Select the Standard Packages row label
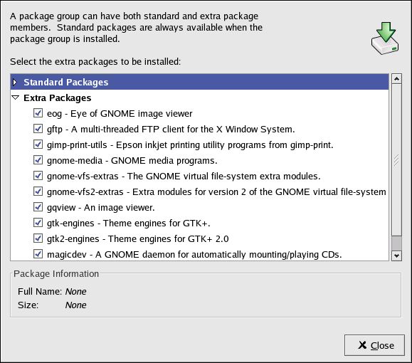Viewport: 412px width, 363px height. pyautogui.click(x=66, y=83)
